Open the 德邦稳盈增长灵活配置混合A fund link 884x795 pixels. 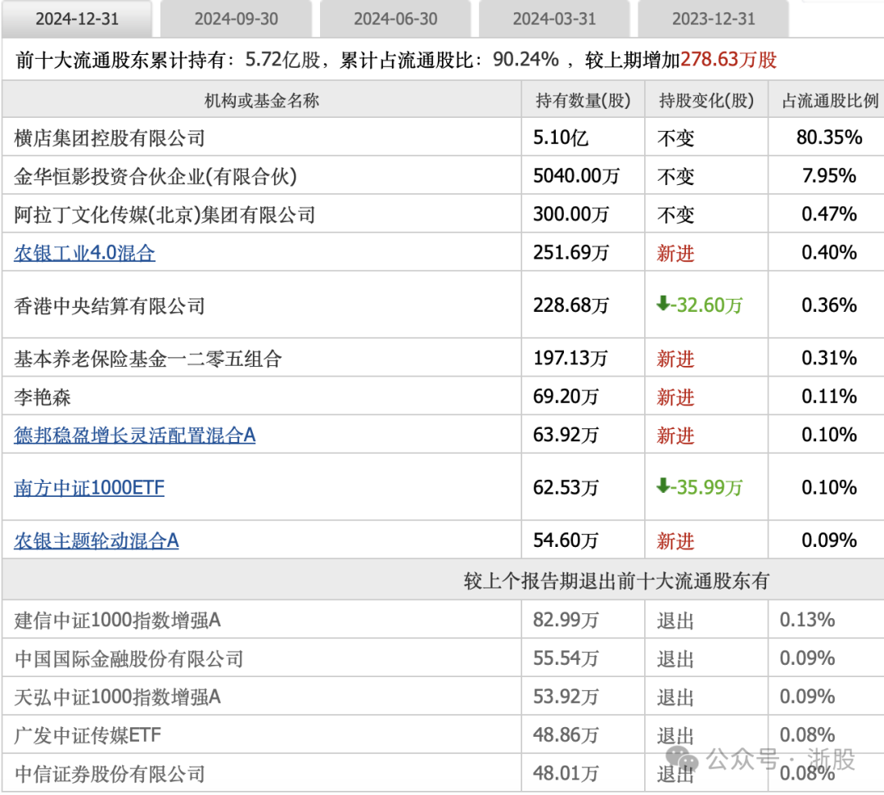(135, 436)
